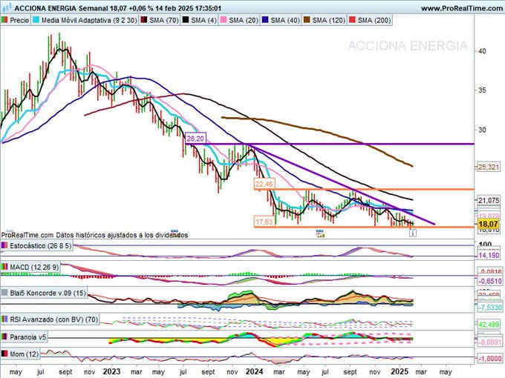
Task: Click the 21,075 value label on price axis
Action: [x=489, y=201]
